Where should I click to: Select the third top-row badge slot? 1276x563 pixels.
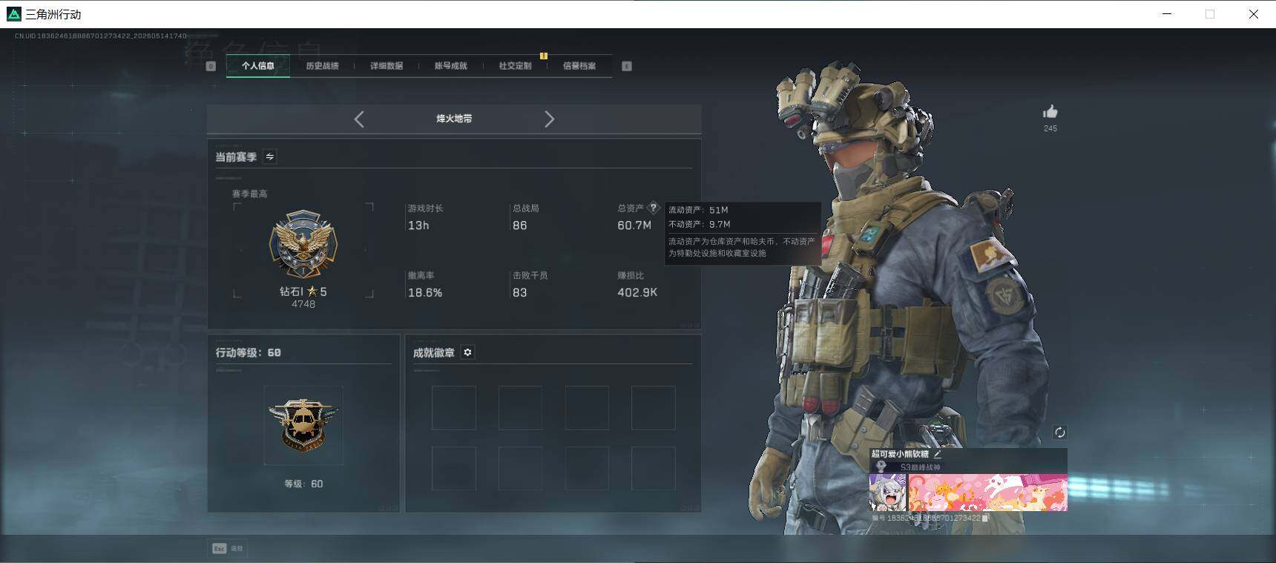587,407
